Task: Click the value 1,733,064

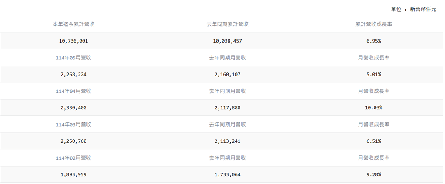Action: [227, 175]
